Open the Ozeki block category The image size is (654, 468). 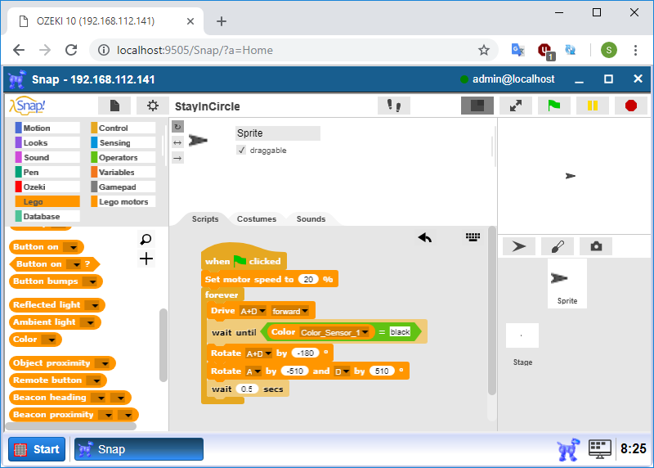coord(47,187)
